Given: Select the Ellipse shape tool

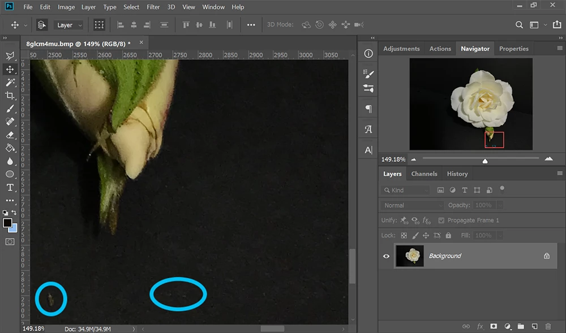Looking at the screenshot, I should coord(10,174).
